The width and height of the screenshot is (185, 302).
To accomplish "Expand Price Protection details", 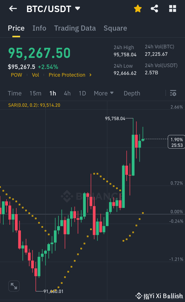I will pyautogui.click(x=70, y=75).
